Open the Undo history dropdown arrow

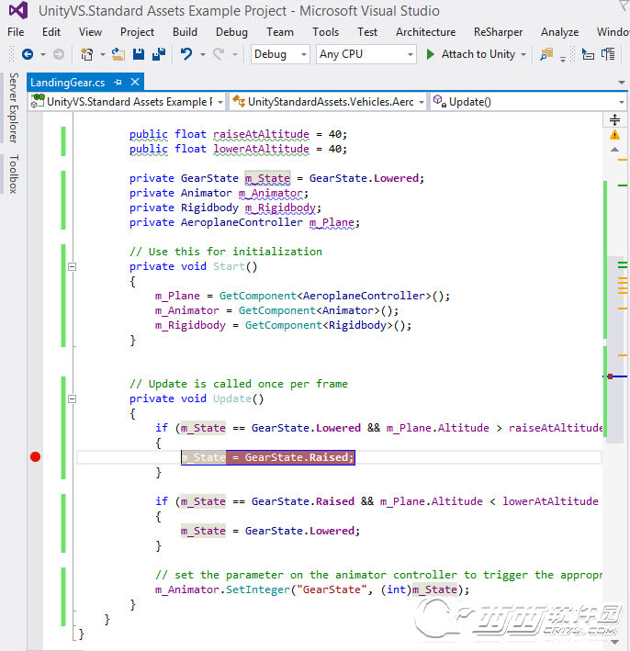(x=203, y=54)
